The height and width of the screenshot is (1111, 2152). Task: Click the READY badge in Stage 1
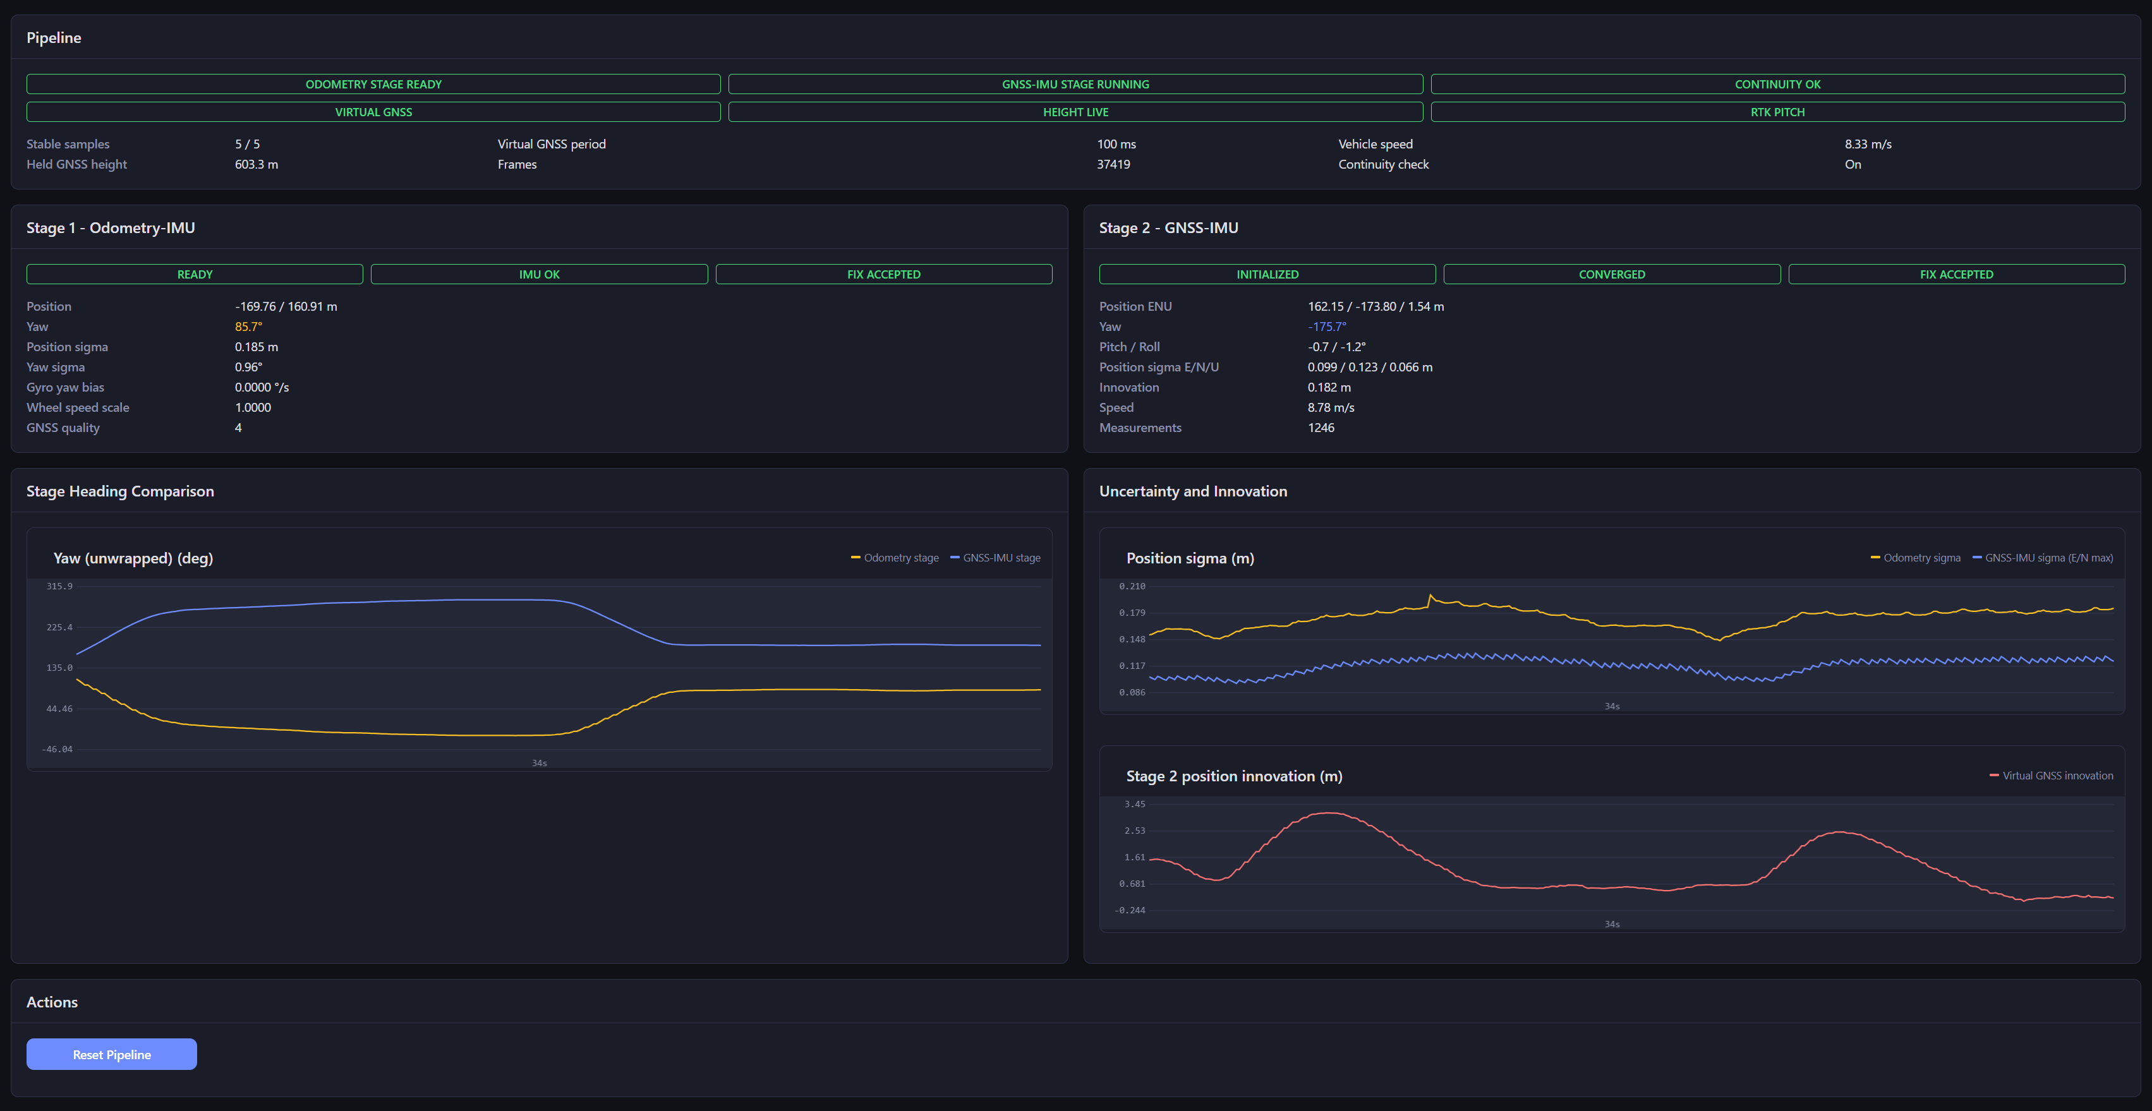click(195, 274)
